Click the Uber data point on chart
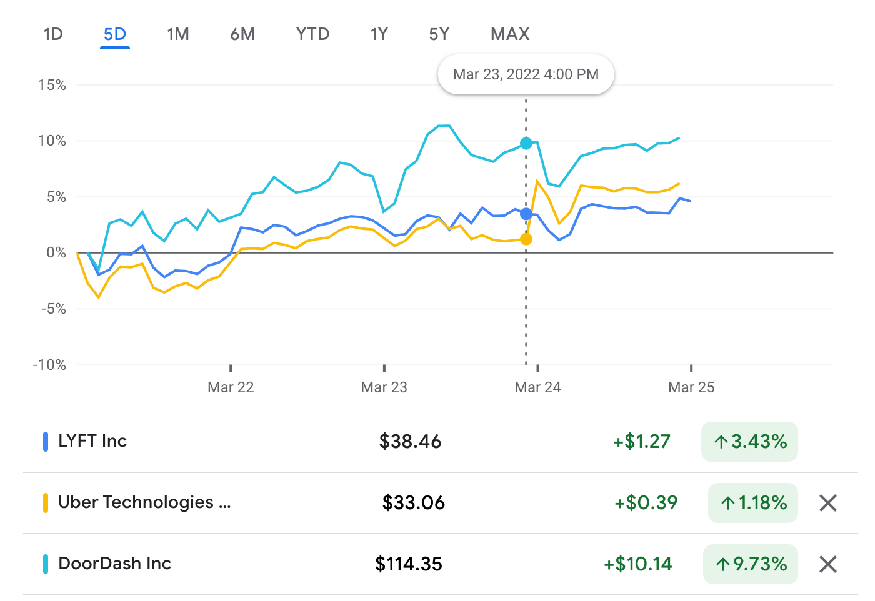 click(526, 239)
